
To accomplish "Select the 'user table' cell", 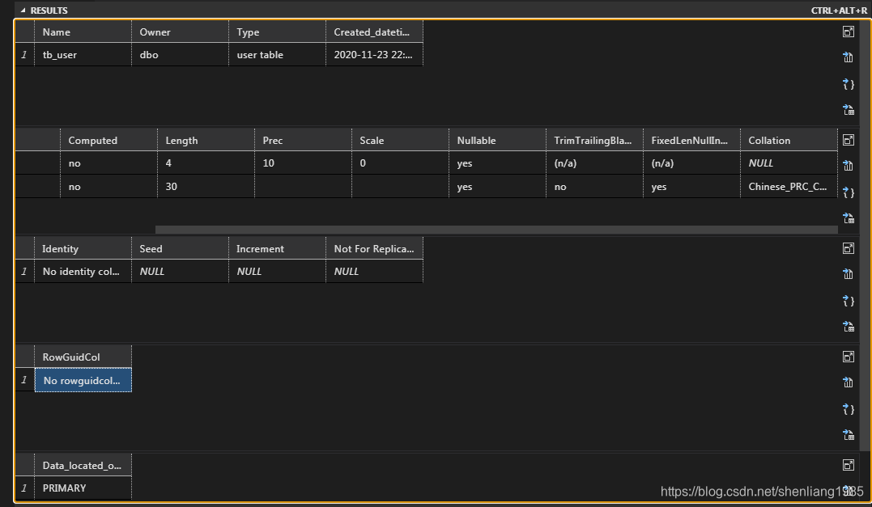I will tap(277, 54).
